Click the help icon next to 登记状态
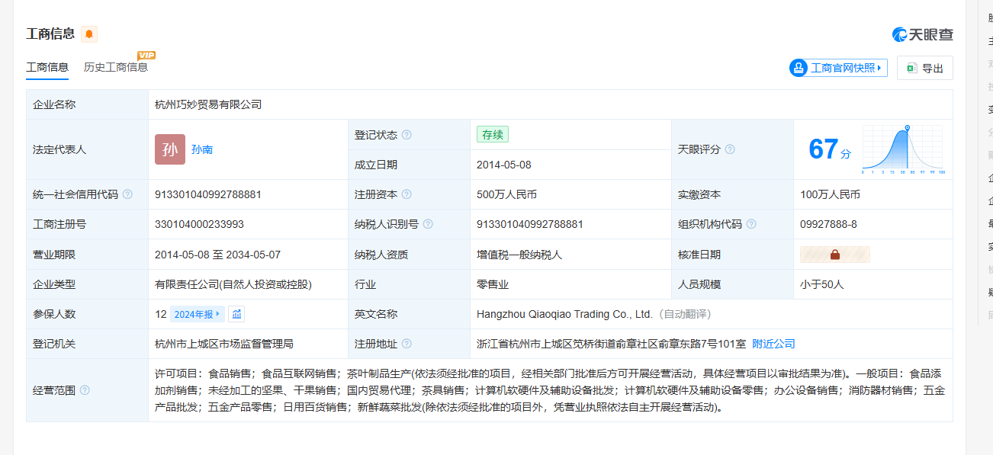This screenshot has width=993, height=455. tap(407, 135)
